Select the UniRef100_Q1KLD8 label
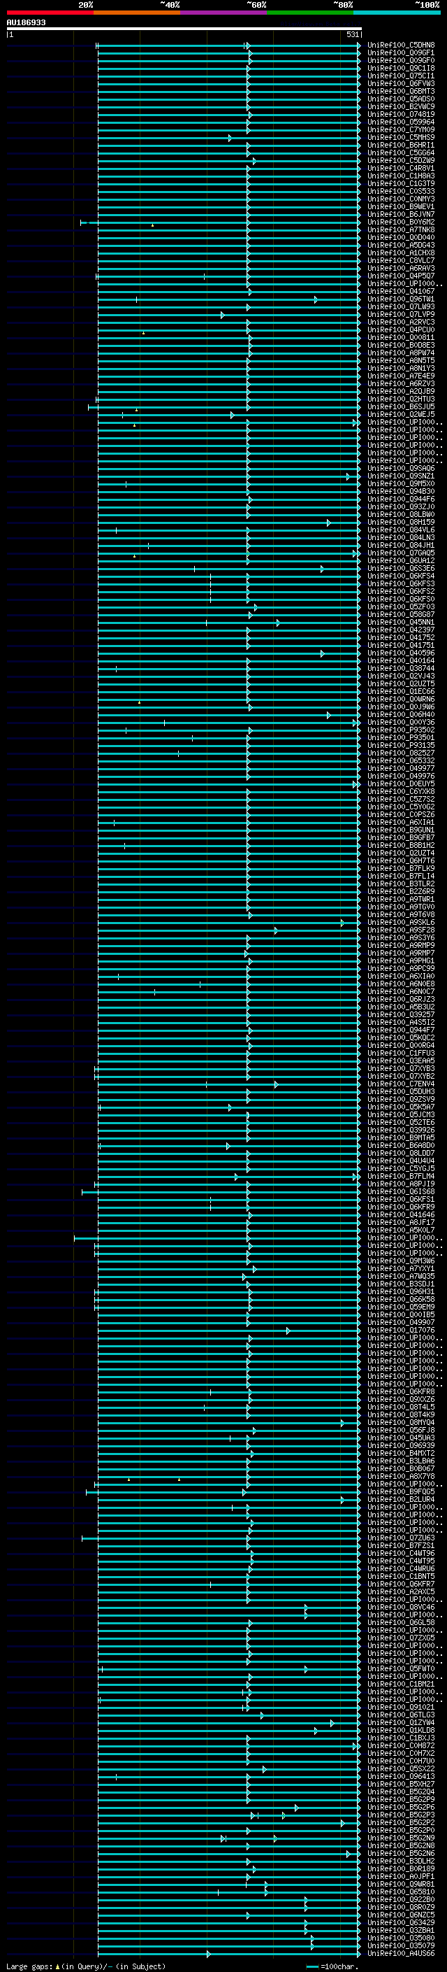This screenshot has width=447, height=1972. point(401,1730)
